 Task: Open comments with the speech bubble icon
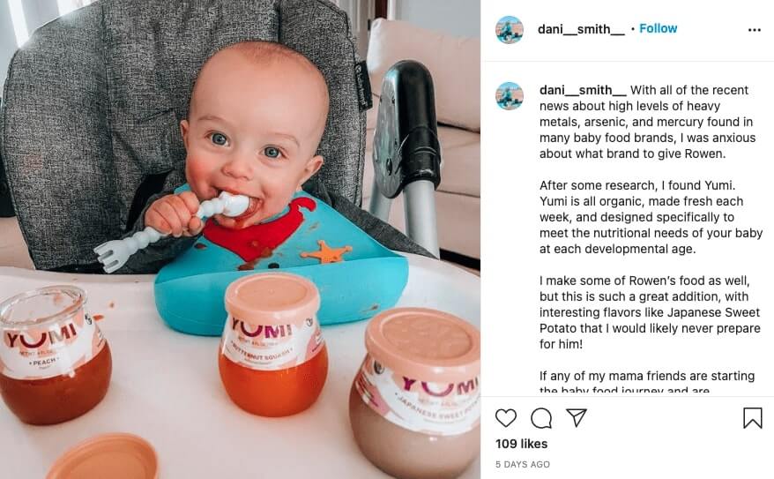click(x=541, y=418)
